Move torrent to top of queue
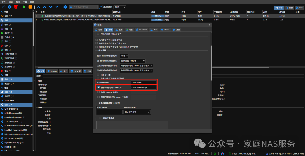This screenshot has width=305, height=156. point(38,7)
